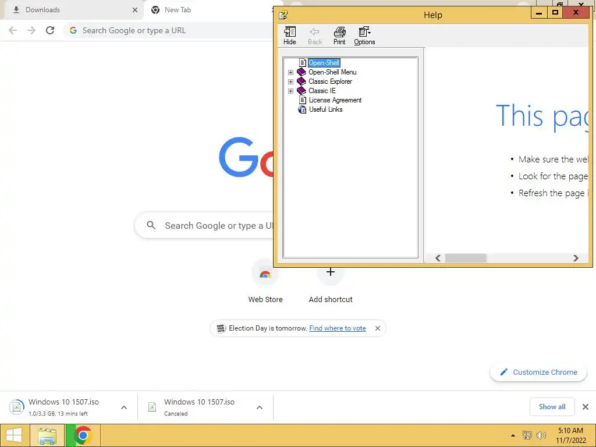Expand the Classic Explorer book node
The height and width of the screenshot is (447, 596).
pyautogui.click(x=291, y=81)
